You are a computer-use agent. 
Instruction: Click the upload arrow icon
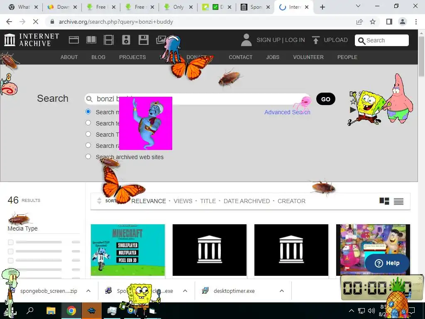point(315,40)
